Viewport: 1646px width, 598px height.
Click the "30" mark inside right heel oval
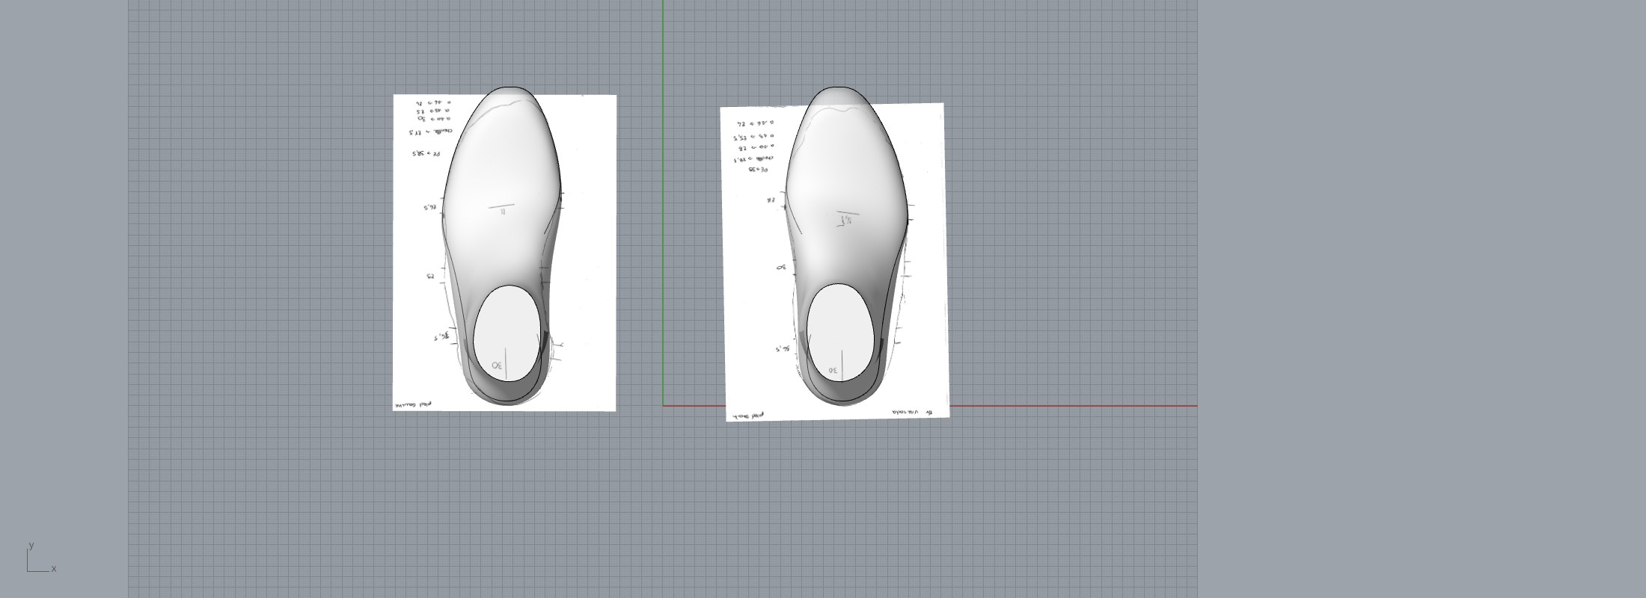pos(833,371)
